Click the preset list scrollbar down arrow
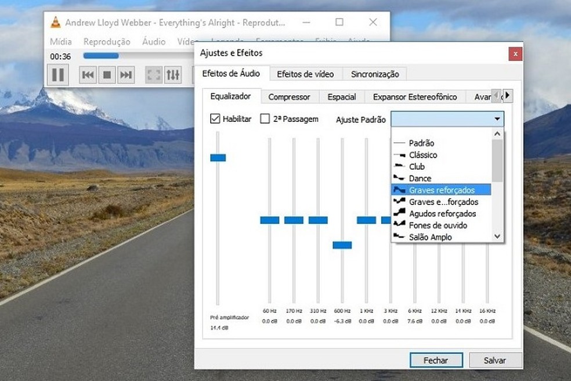The height and width of the screenshot is (381, 571). (x=496, y=236)
